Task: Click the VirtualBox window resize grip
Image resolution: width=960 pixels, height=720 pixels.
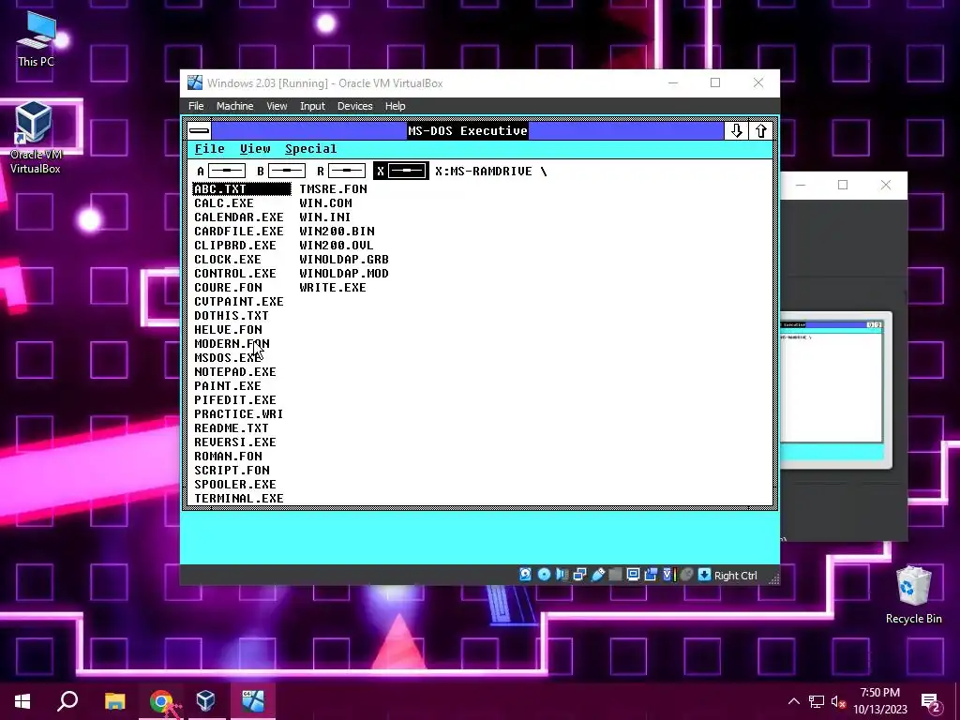Action: [x=773, y=579]
